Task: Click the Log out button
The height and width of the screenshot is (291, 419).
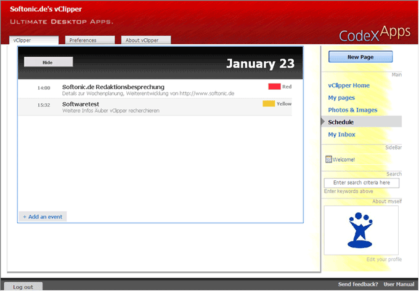Action: coord(23,287)
